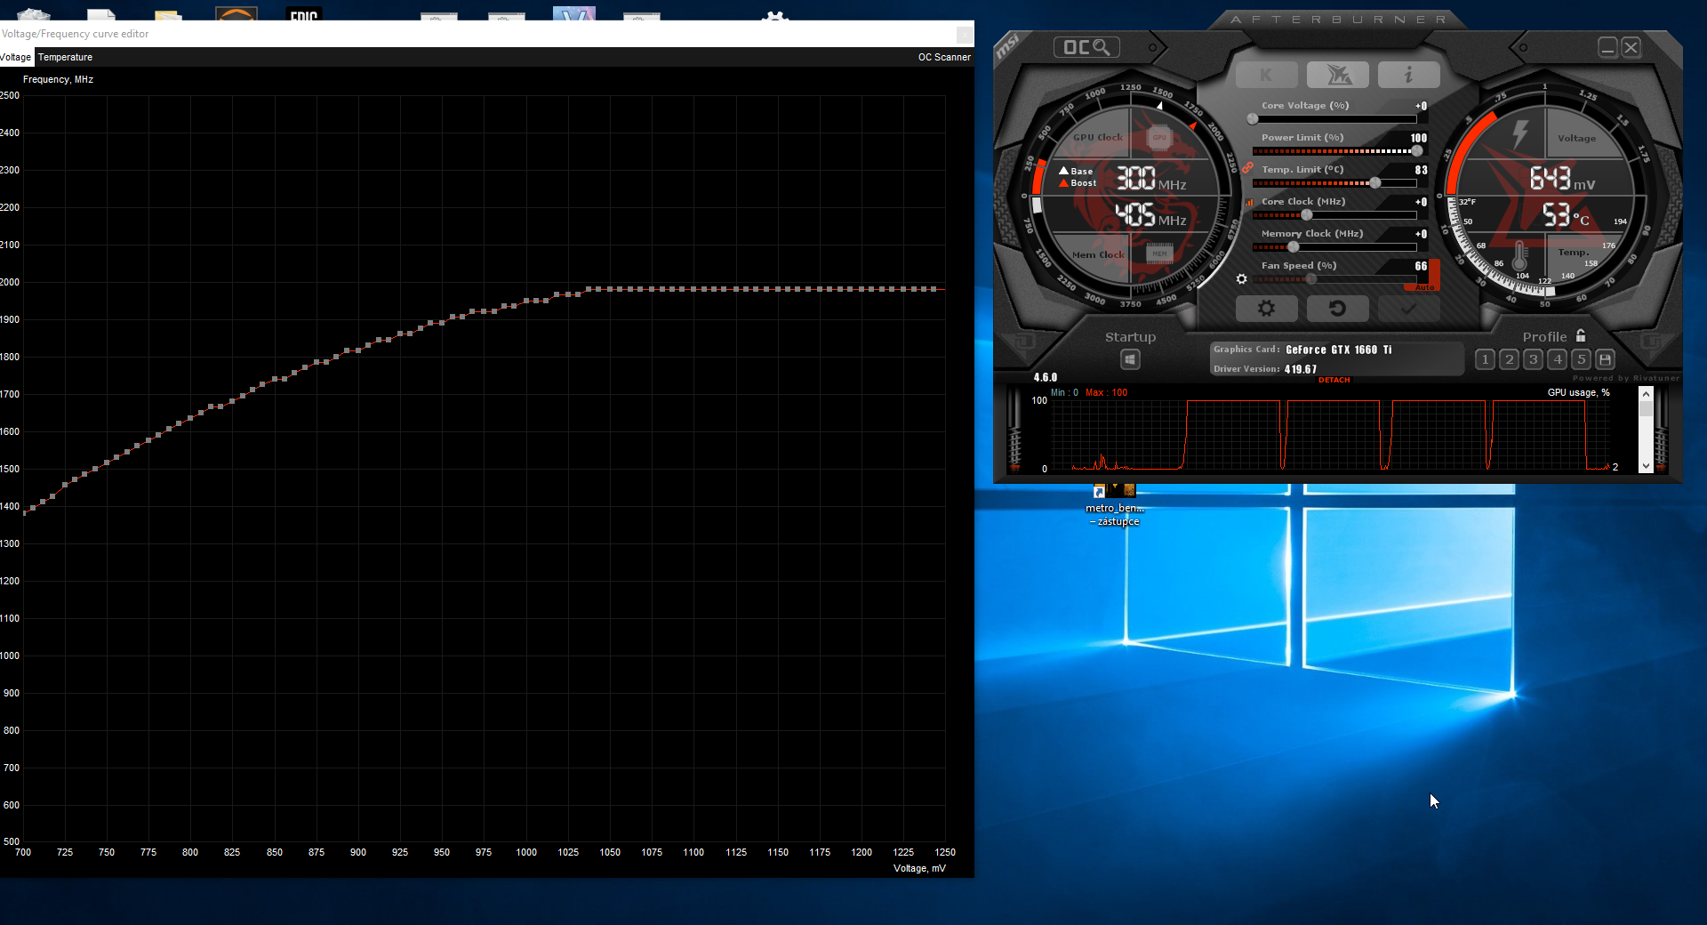The image size is (1707, 925).
Task: Open the information i button
Action: [x=1408, y=76]
